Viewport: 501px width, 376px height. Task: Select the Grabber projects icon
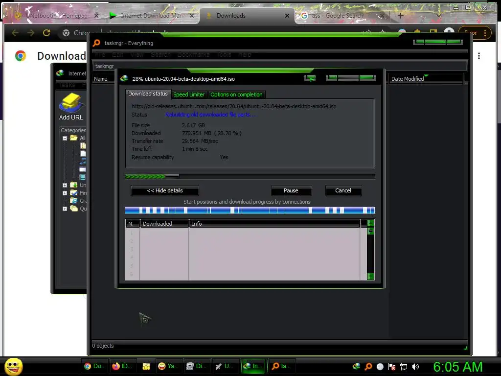pyautogui.click(x=74, y=200)
